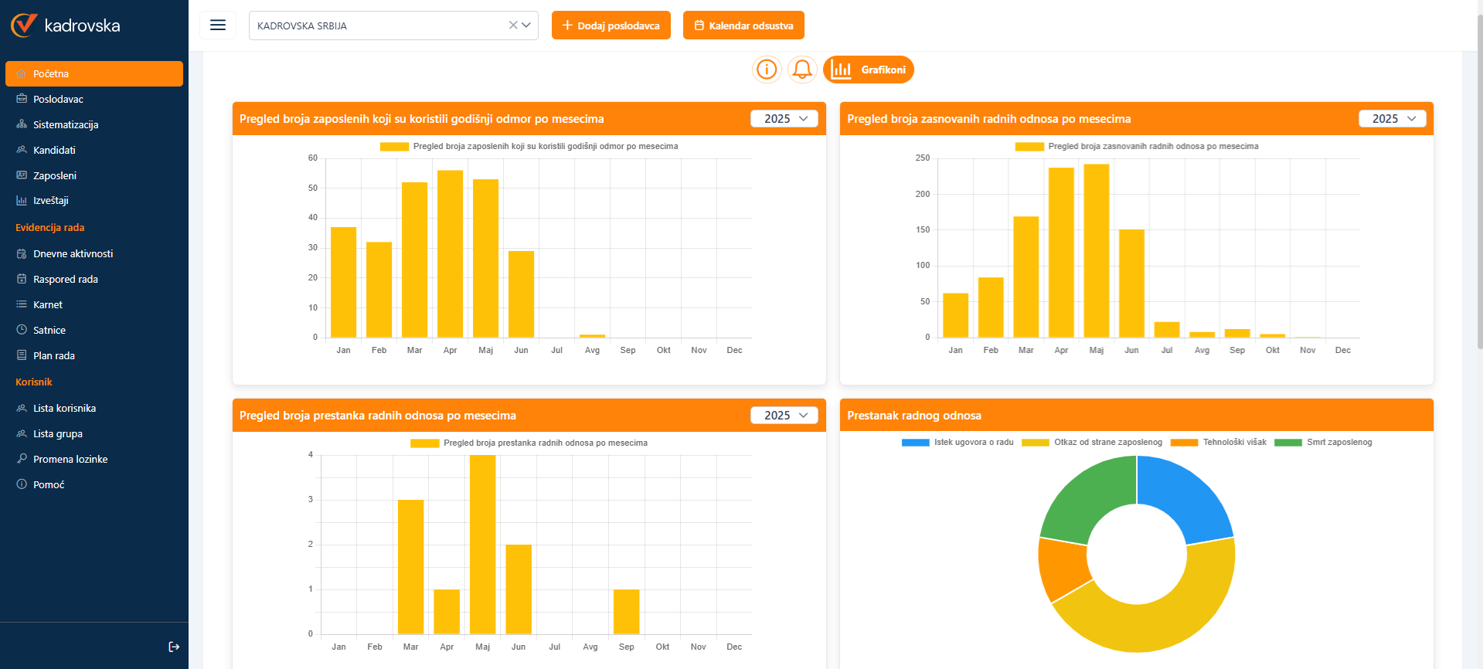Viewport: 1483px width, 669px height.
Task: Open Kalendar odsustva button
Action: coord(743,25)
